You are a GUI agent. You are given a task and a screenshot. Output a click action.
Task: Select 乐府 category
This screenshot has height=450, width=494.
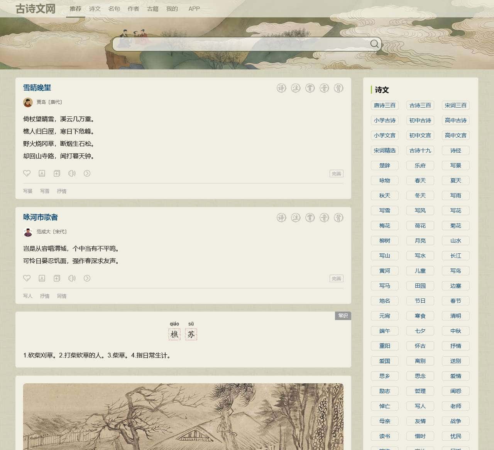(420, 165)
